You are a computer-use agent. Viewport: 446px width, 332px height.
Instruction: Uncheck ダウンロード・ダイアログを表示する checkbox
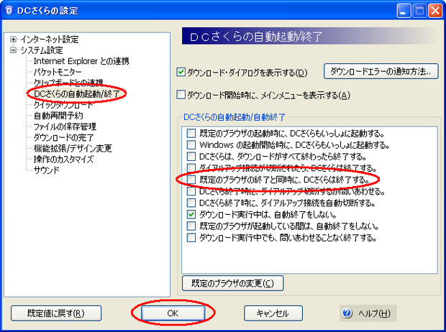click(181, 72)
